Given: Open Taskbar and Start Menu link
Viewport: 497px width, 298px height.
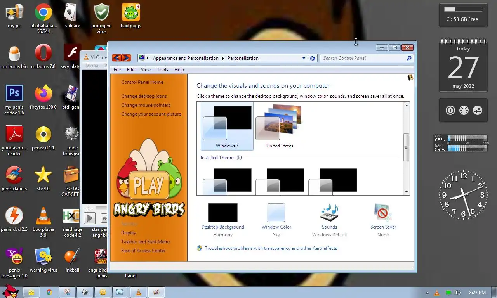Looking at the screenshot, I should click(x=145, y=242).
